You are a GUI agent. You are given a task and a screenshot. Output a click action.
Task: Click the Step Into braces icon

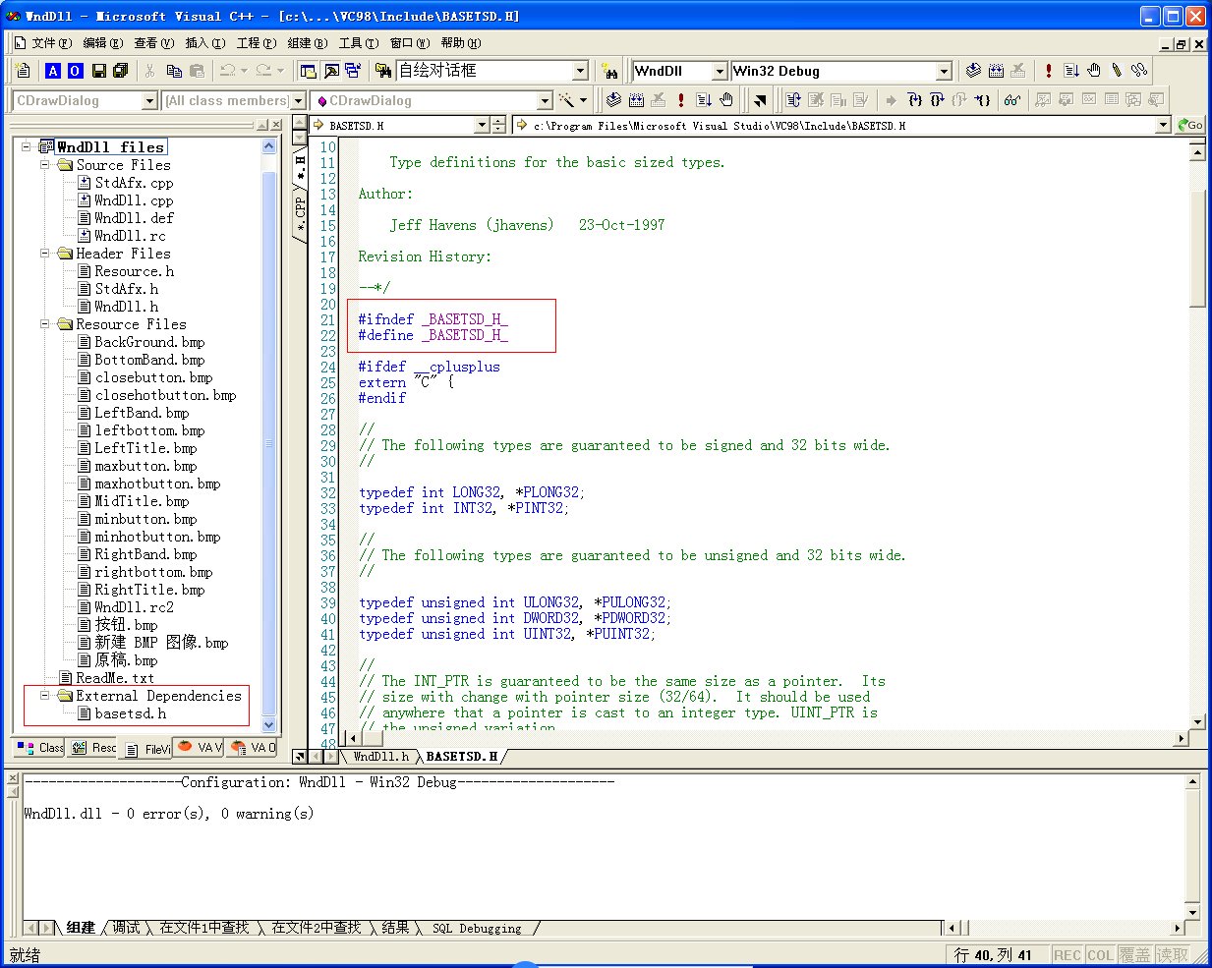point(915,100)
